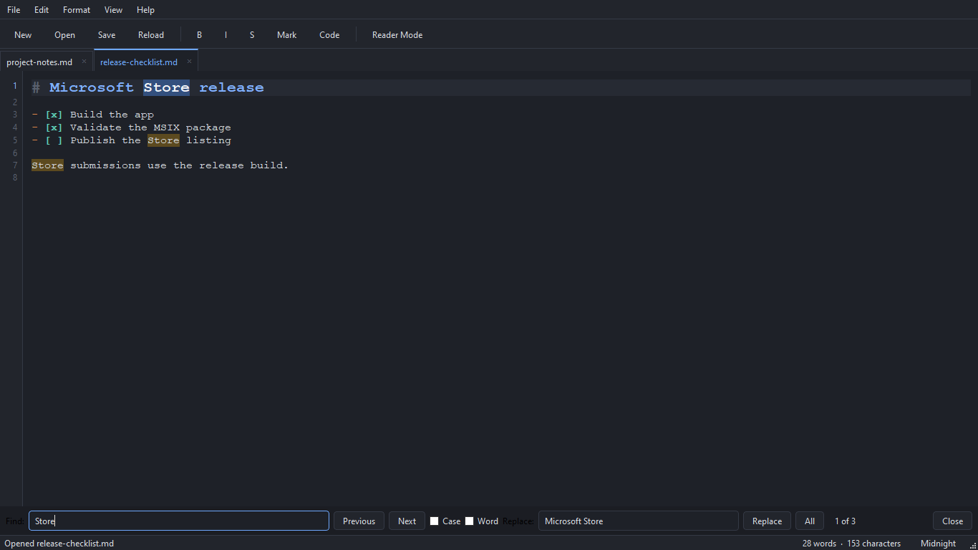Open the File menu
This screenshot has width=978, height=550.
(x=14, y=10)
